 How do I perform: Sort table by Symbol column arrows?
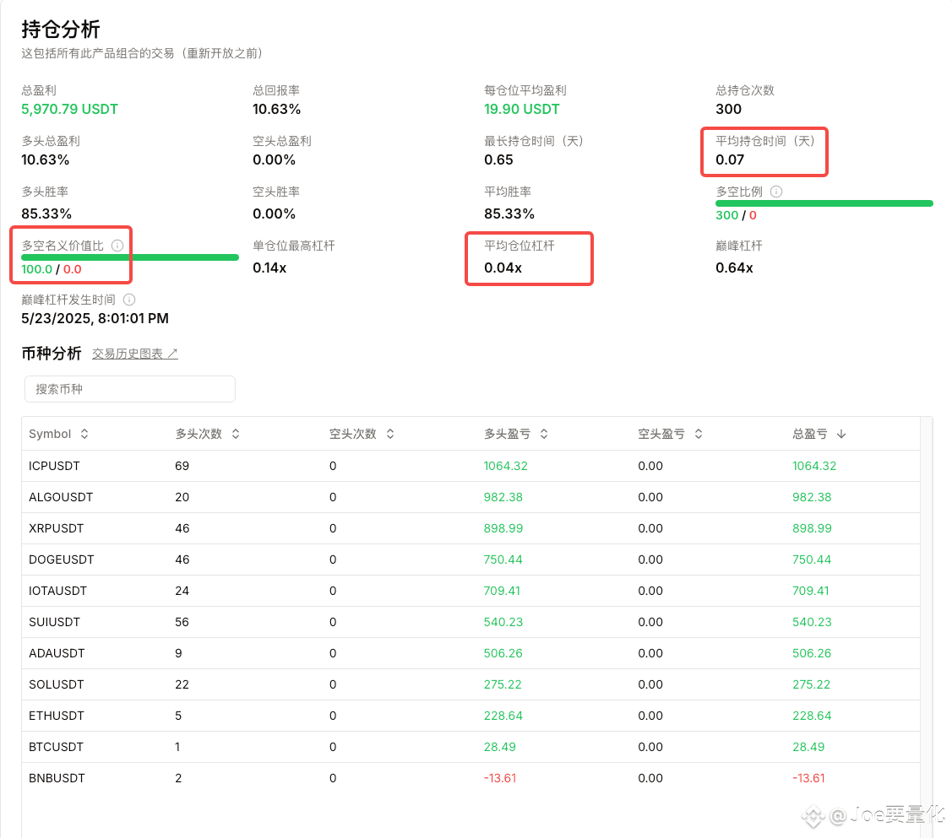(84, 434)
